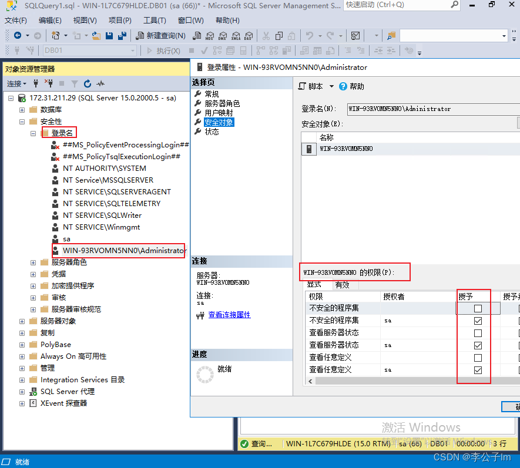Screen dimensions: 520x468
Task: Click the 新建查询(N) button
Action: point(161,35)
